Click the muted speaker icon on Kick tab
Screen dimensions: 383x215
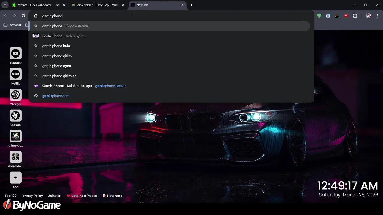click(x=58, y=5)
